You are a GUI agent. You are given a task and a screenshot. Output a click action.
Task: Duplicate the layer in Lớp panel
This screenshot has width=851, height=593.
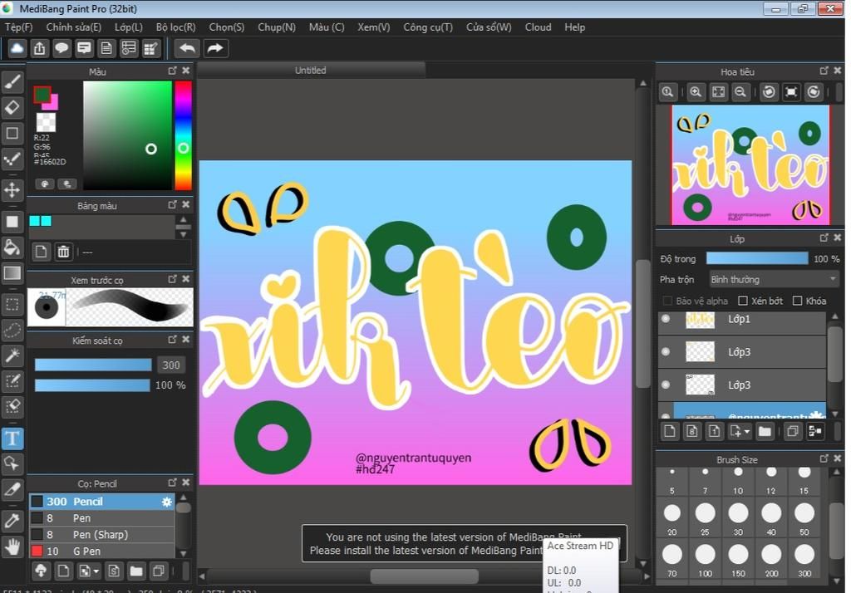(x=793, y=431)
